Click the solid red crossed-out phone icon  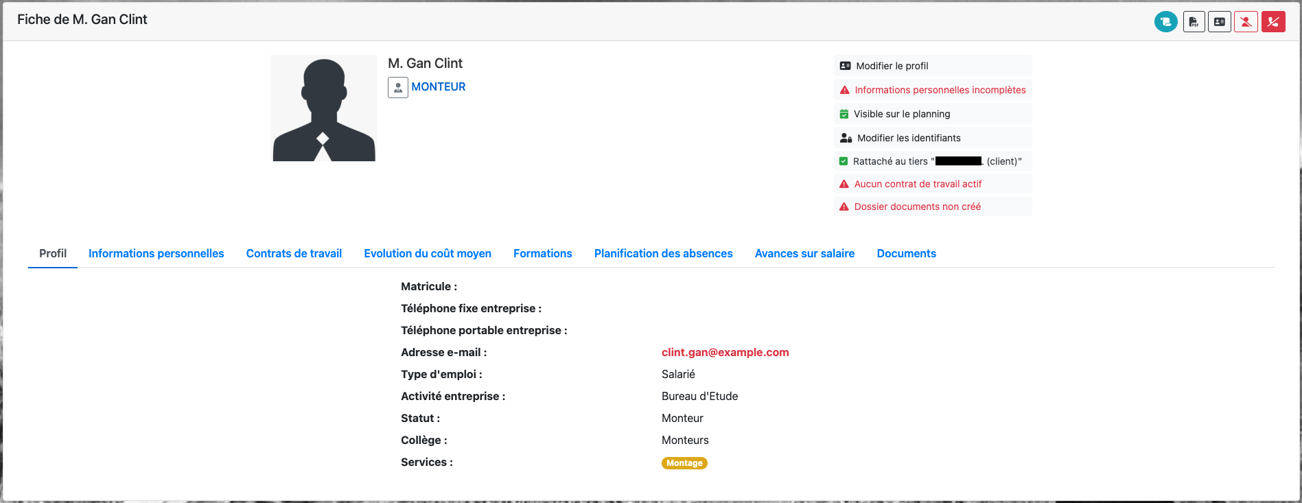[x=1272, y=22]
